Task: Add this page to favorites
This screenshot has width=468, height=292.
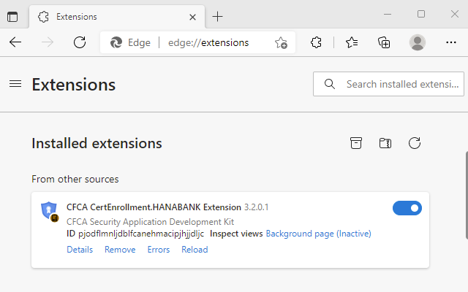Action: (281, 42)
